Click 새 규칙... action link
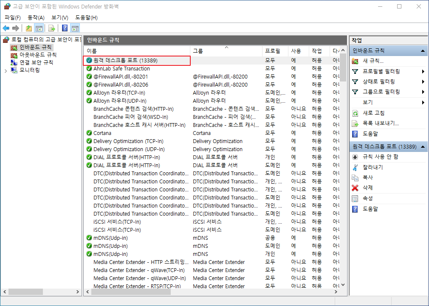The image size is (429, 306). tap(373, 61)
